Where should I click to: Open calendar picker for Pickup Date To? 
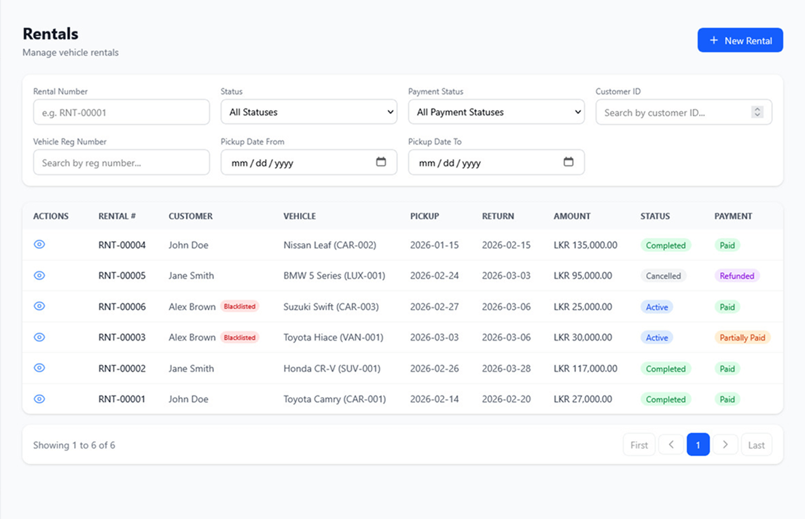[569, 162]
